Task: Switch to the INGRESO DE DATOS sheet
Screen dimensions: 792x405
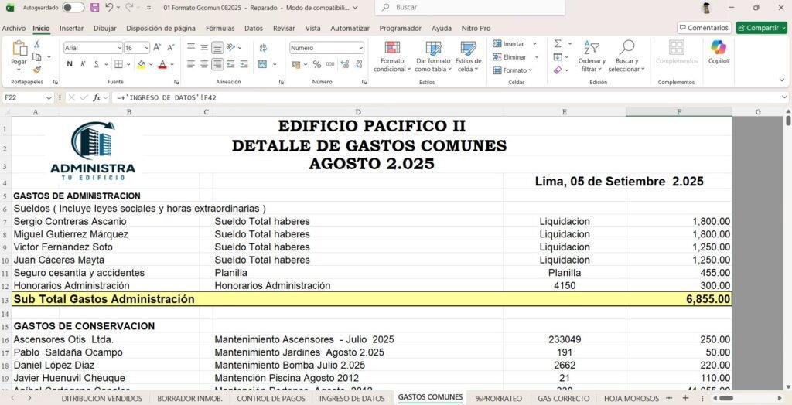Action: tap(352, 398)
